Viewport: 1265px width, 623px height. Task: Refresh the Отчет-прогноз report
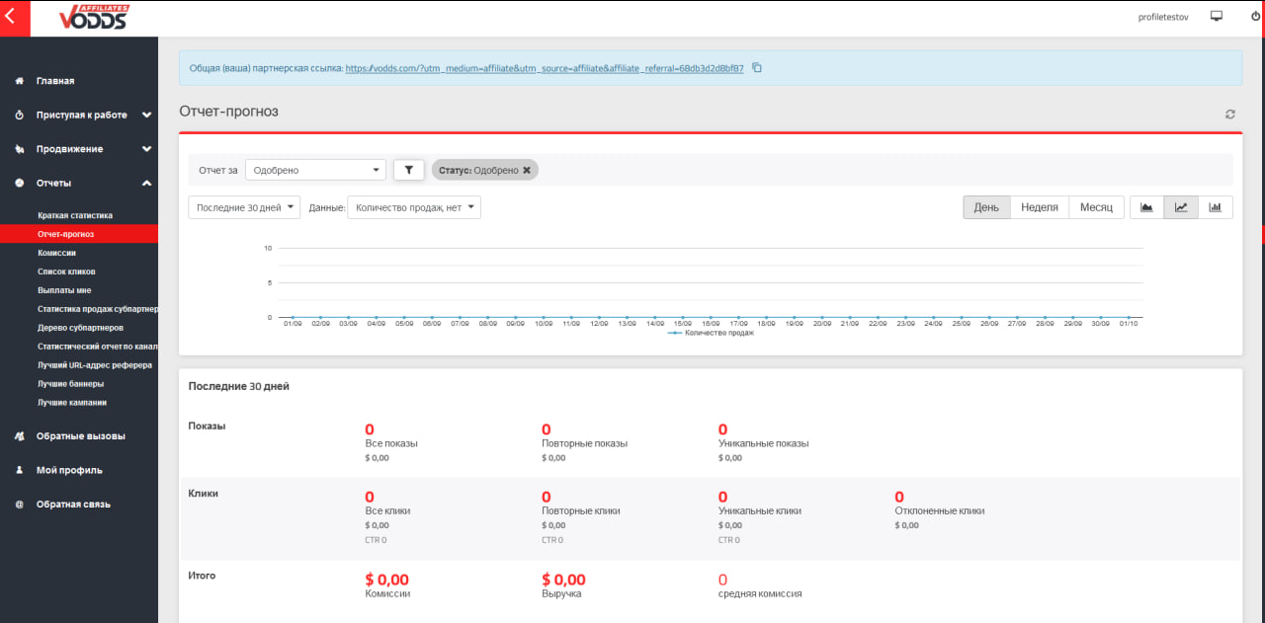1229,114
